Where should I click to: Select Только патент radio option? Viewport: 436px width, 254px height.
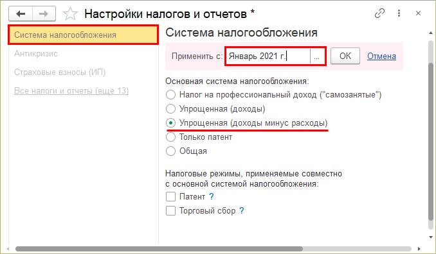click(170, 137)
